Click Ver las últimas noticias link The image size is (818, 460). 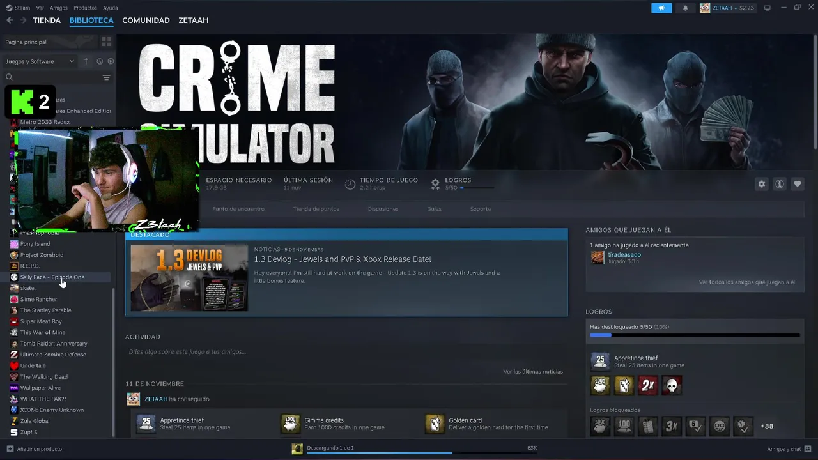[533, 371]
